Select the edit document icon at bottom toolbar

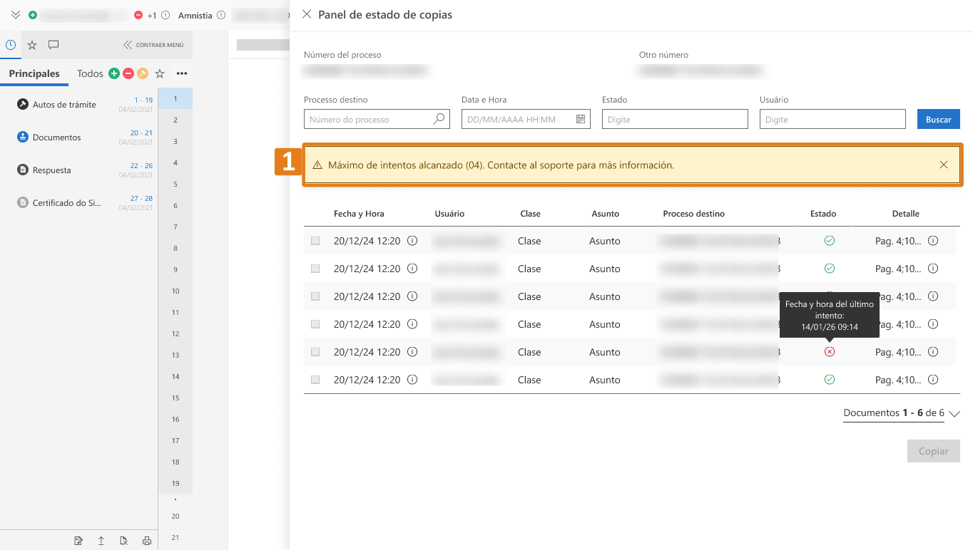(x=78, y=541)
